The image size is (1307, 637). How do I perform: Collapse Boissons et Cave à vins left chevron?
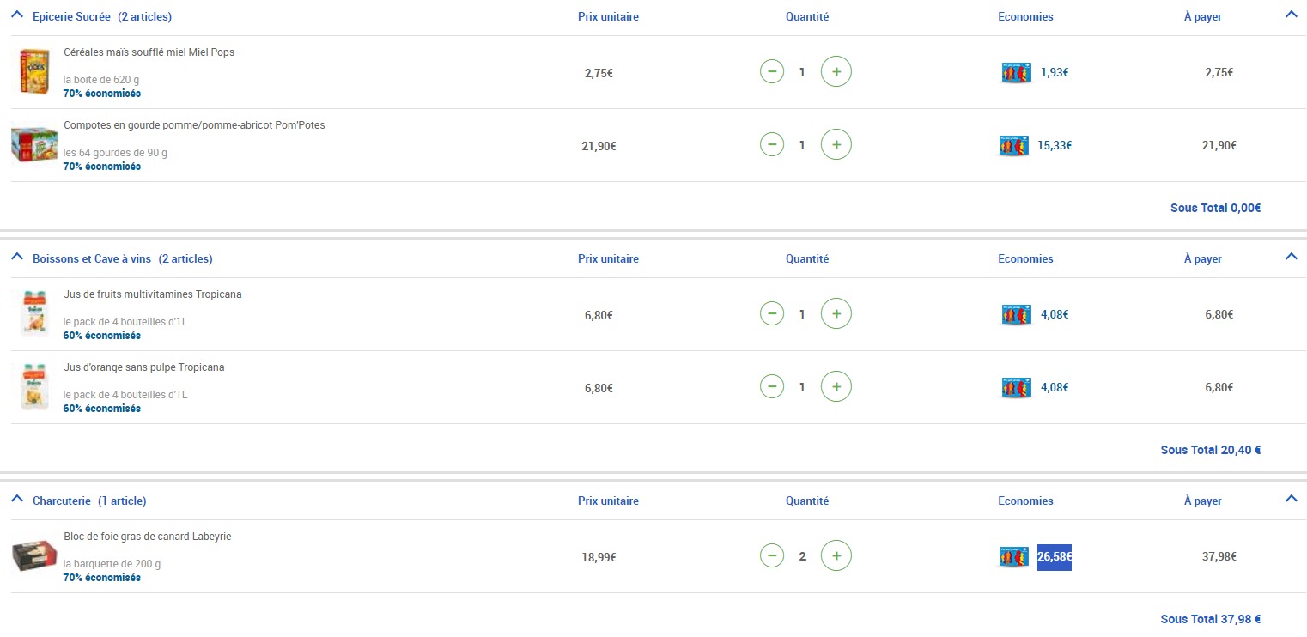pyautogui.click(x=17, y=257)
